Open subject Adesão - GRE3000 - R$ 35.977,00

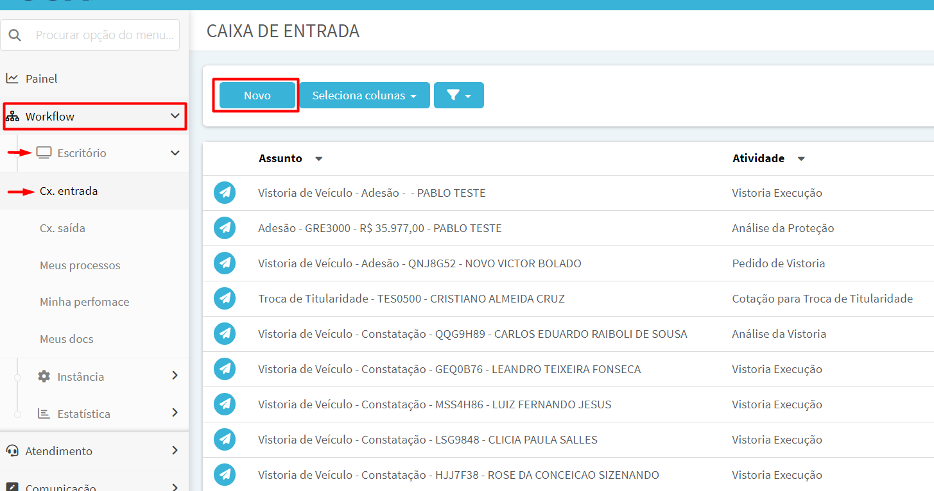click(x=380, y=228)
